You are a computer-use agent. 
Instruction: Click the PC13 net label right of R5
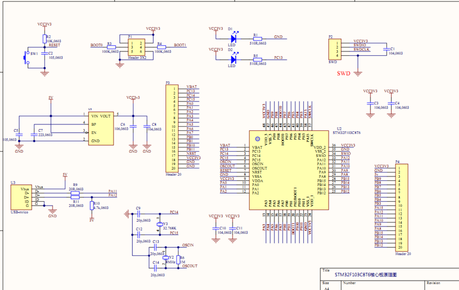point(278,58)
